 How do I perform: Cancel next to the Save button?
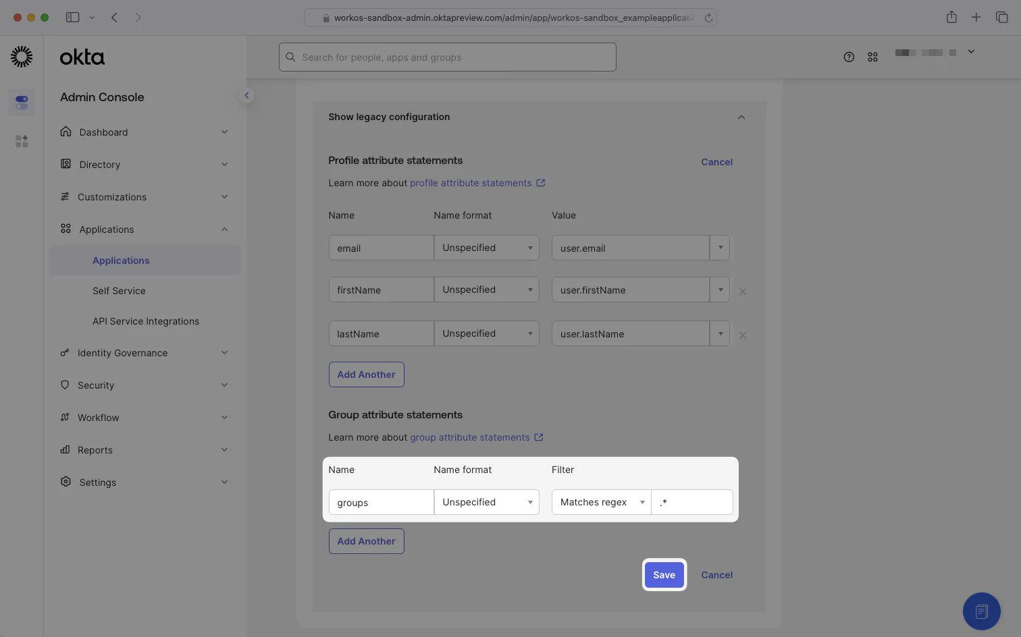[716, 575]
